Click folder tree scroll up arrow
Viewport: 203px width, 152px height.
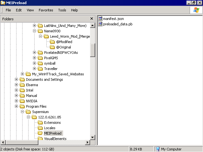pyautogui.click(x=92, y=25)
